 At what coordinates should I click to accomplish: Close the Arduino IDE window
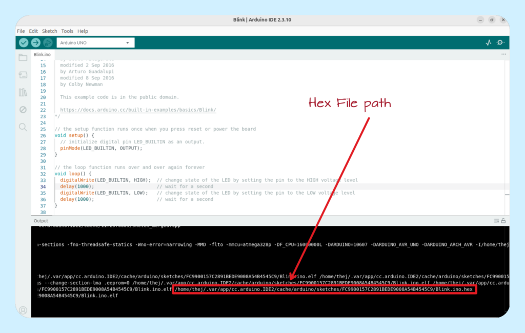(503, 20)
